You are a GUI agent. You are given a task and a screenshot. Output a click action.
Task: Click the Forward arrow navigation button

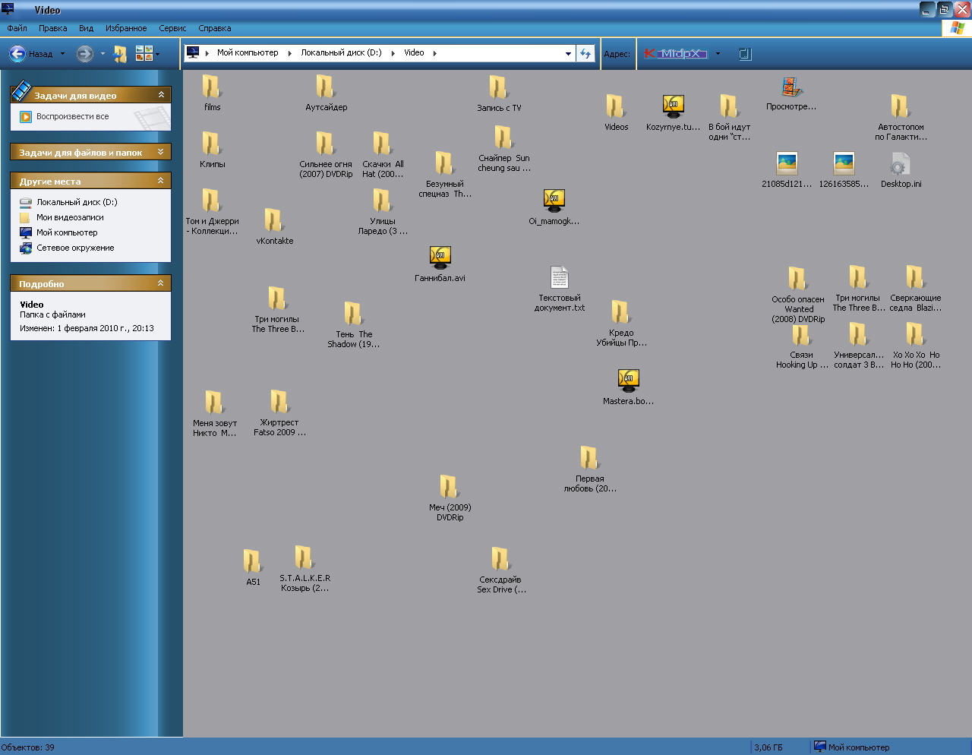85,54
